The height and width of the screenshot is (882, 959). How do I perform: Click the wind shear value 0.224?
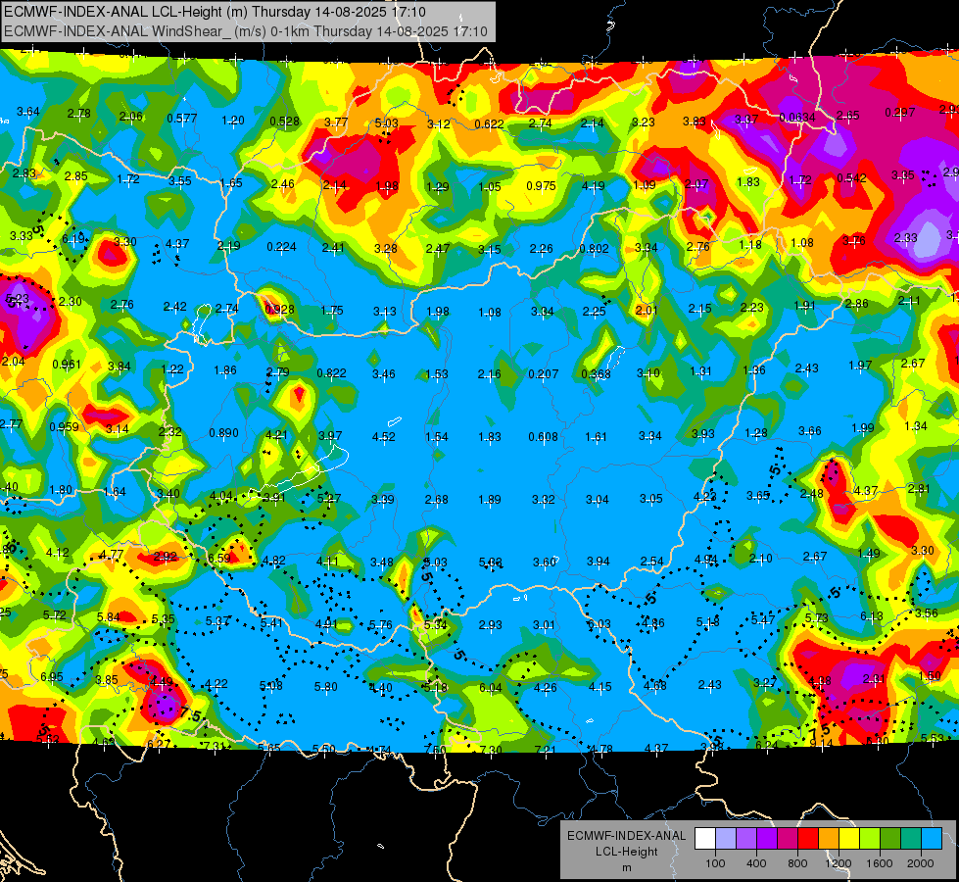pyautogui.click(x=281, y=247)
